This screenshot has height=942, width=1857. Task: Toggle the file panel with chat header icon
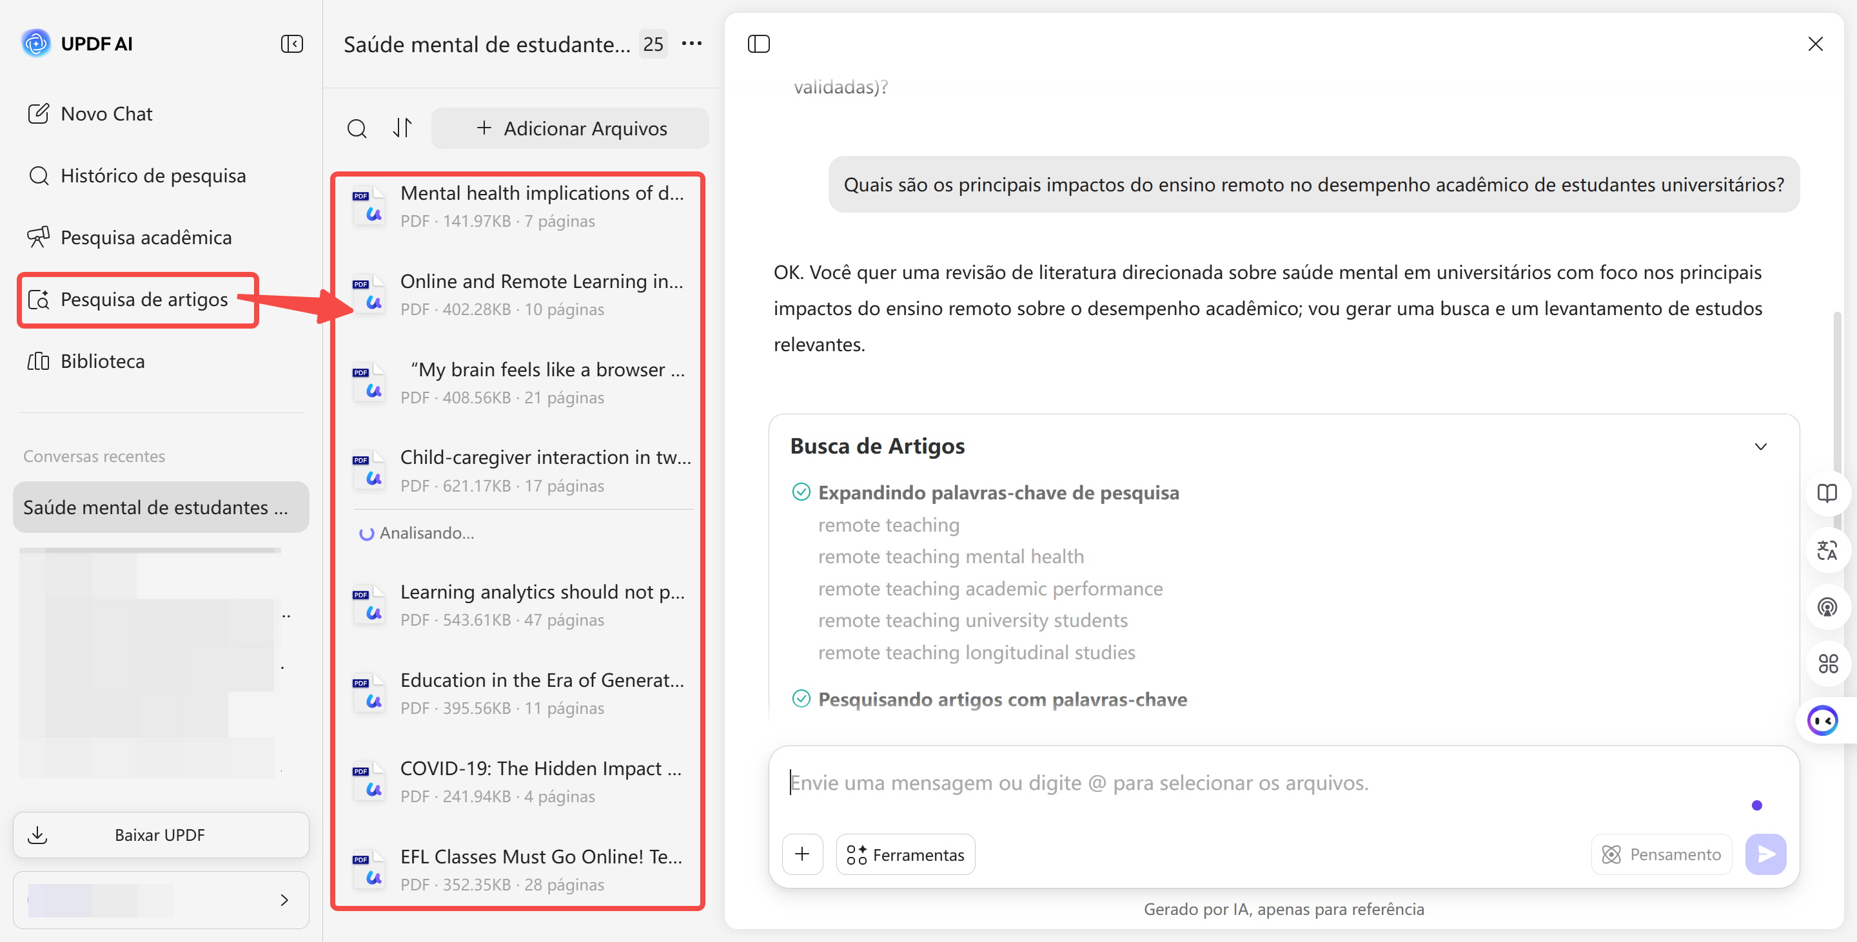(758, 44)
